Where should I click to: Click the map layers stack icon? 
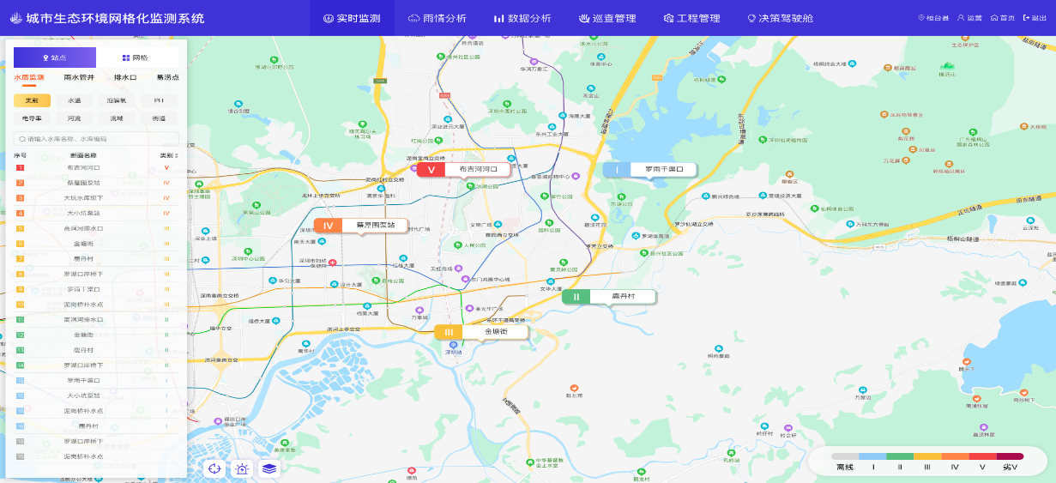click(x=269, y=468)
